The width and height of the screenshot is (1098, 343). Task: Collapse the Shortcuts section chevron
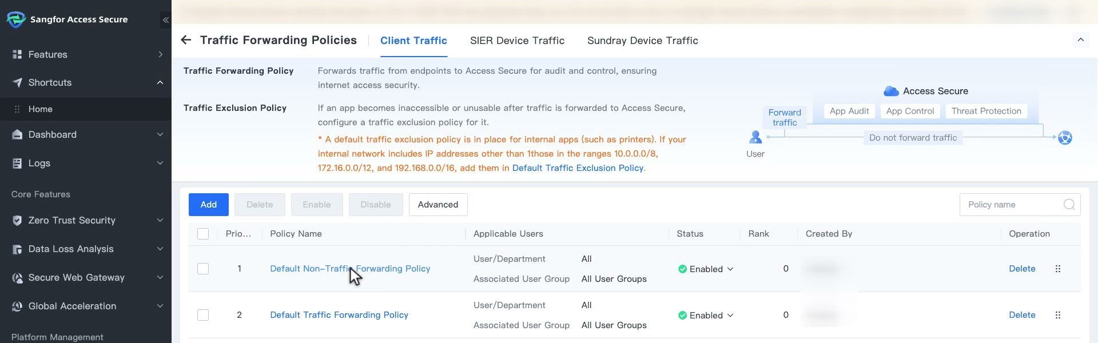160,82
